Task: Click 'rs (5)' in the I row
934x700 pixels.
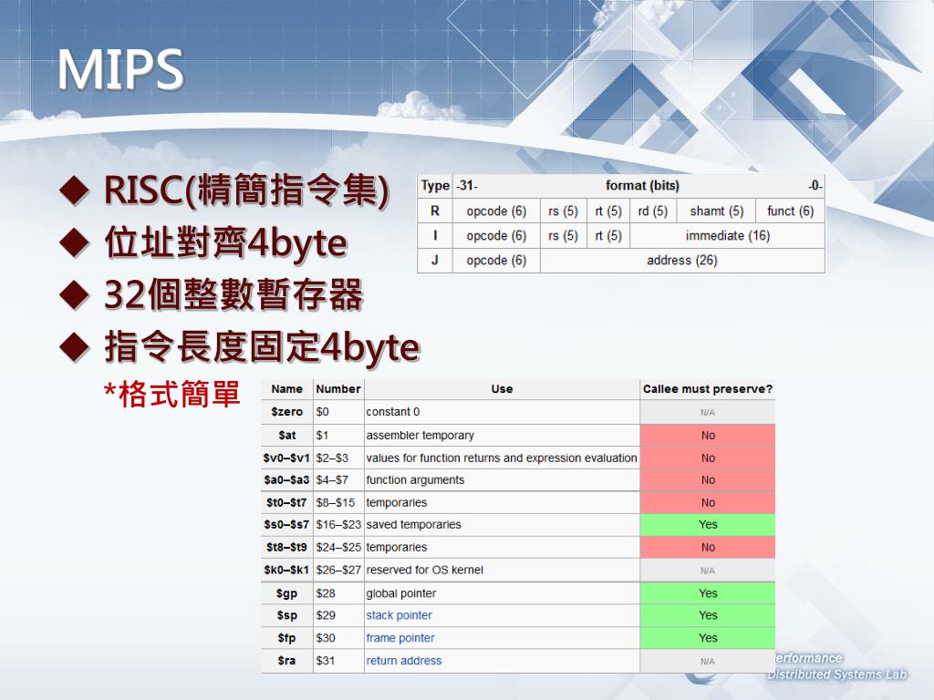Action: coord(563,236)
